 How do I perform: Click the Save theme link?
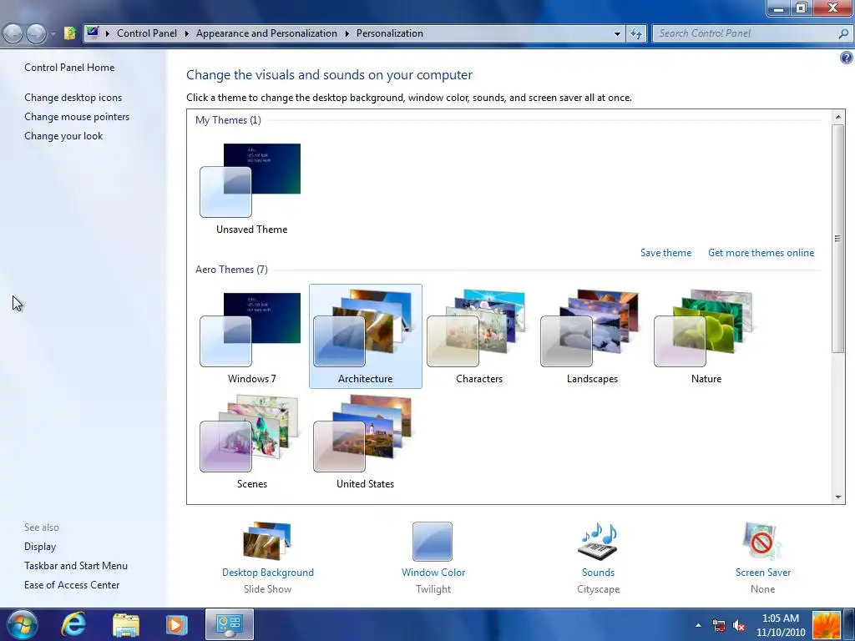pos(665,253)
